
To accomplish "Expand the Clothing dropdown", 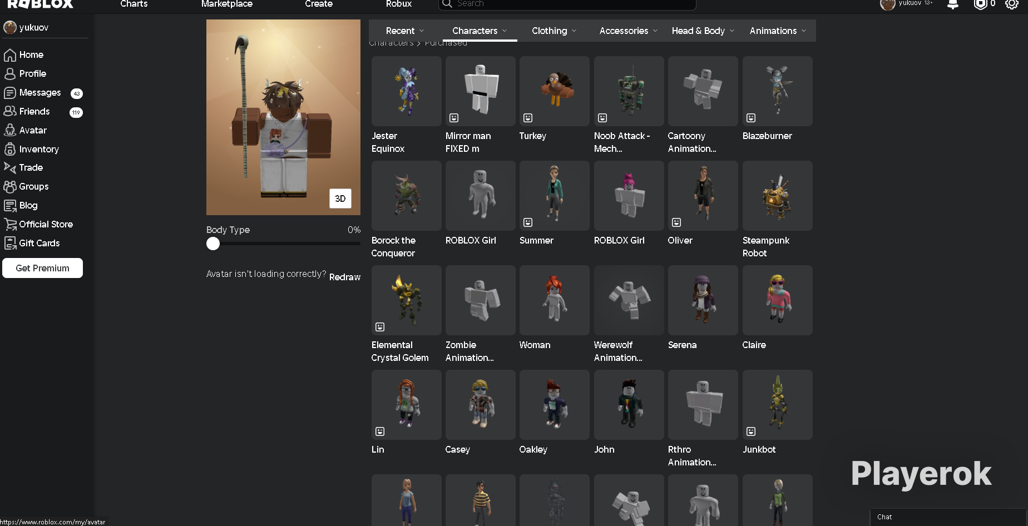I will pyautogui.click(x=554, y=31).
